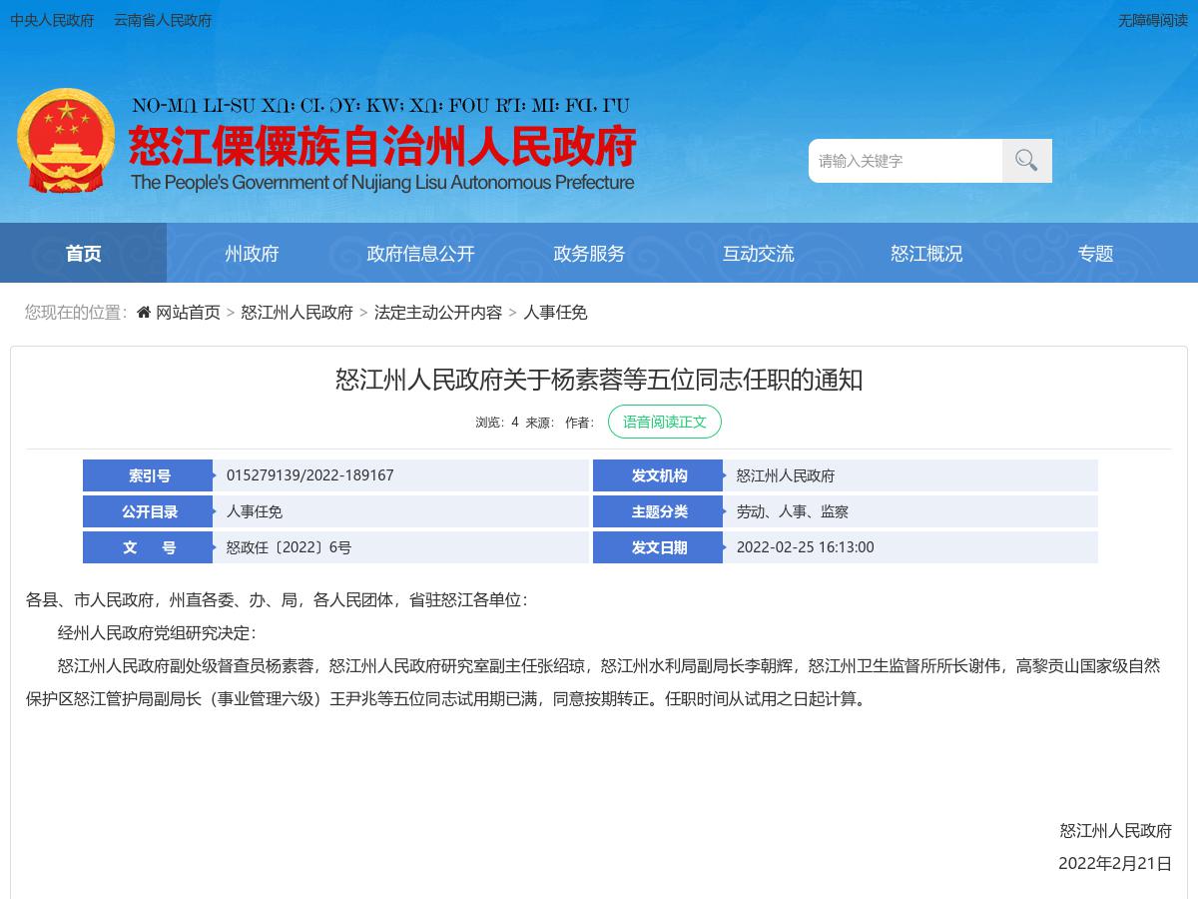
Task: Open the 怒江概况 section
Action: 926,253
